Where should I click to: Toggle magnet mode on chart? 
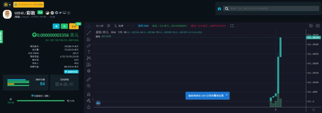tap(89, 94)
